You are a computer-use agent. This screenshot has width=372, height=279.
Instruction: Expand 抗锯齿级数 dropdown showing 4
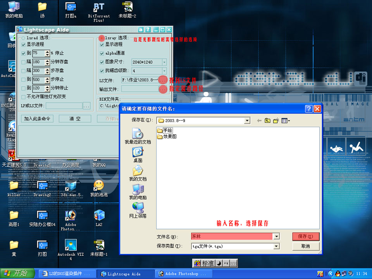[164, 71]
